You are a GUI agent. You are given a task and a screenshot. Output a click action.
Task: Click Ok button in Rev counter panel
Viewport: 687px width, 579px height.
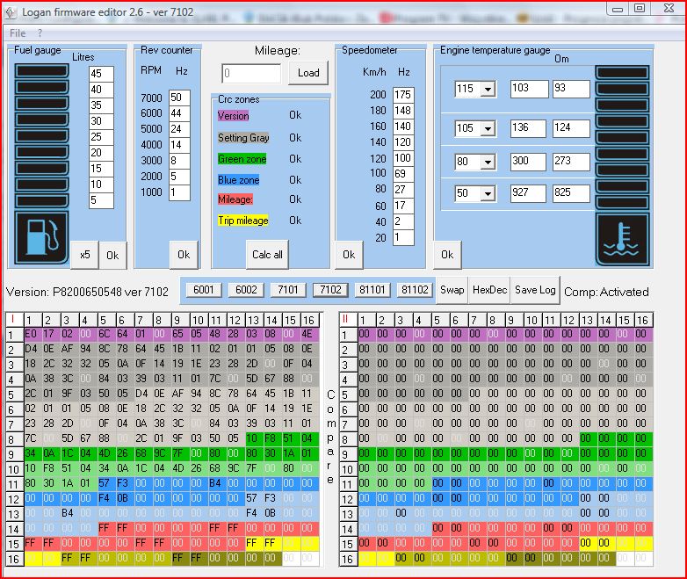(184, 254)
